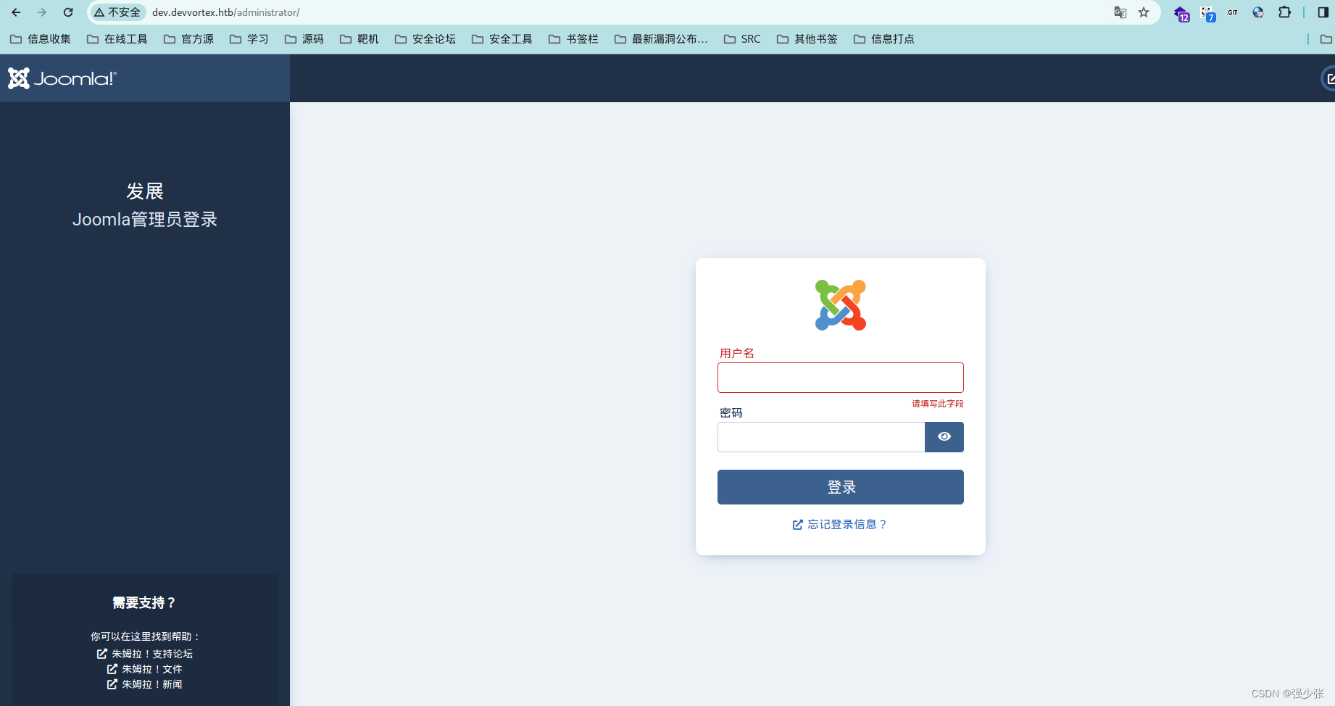Open 最新漏洞公布 bookmark folder
1335x706 pixels.
pyautogui.click(x=661, y=39)
